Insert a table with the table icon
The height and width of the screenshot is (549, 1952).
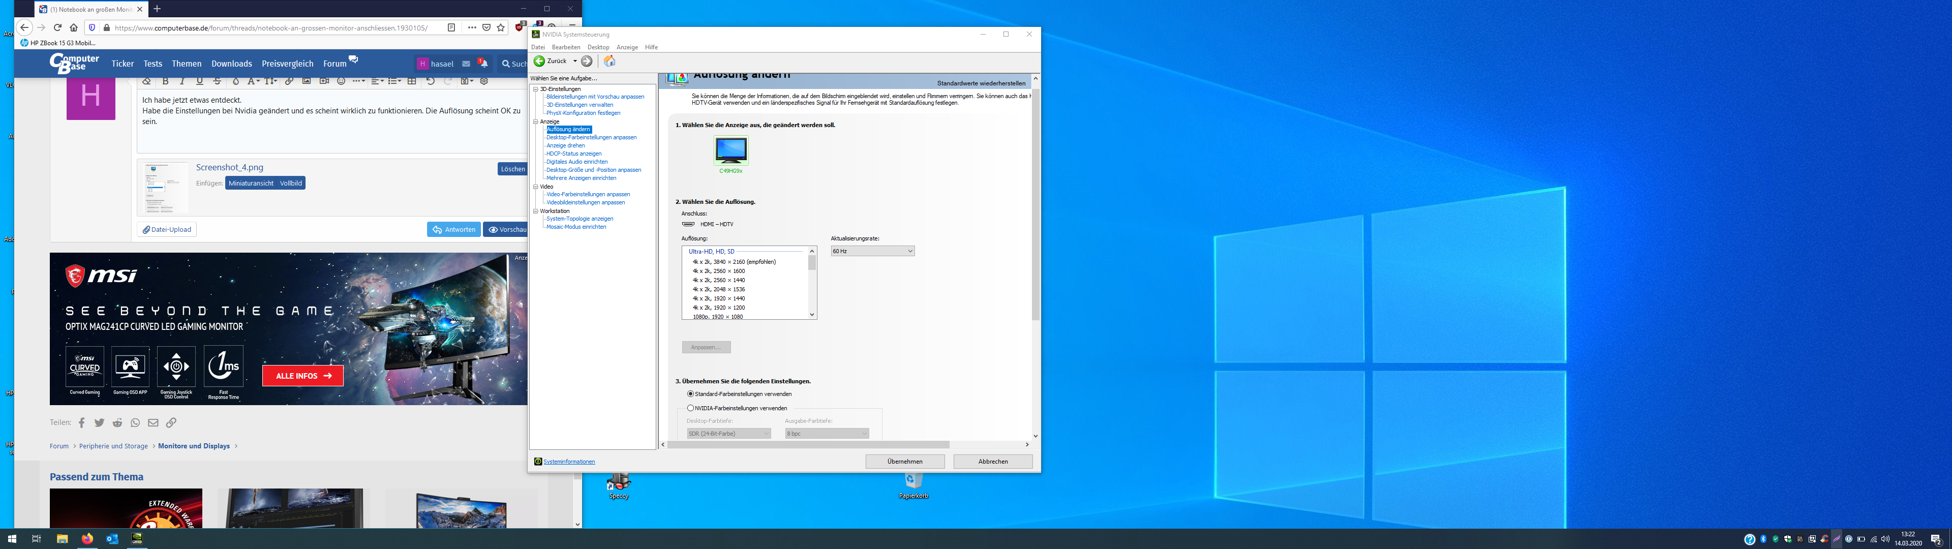(x=411, y=81)
